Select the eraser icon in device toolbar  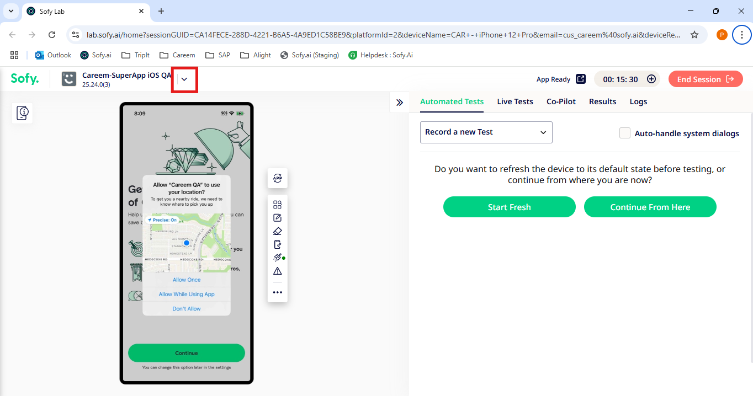click(278, 231)
